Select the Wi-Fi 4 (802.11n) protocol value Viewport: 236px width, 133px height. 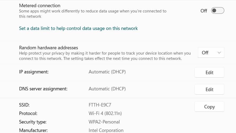click(x=105, y=113)
